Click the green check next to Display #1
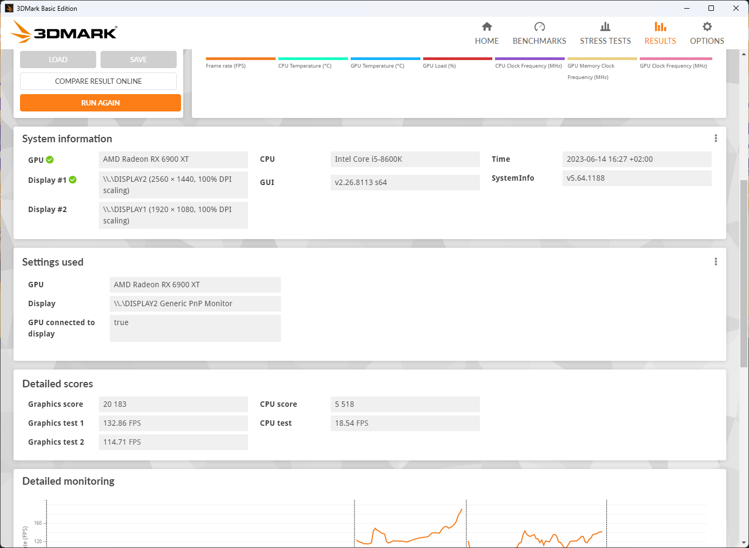 [x=72, y=180]
